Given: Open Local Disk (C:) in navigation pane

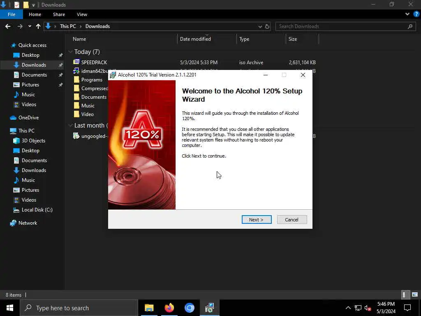Looking at the screenshot, I should point(37,210).
